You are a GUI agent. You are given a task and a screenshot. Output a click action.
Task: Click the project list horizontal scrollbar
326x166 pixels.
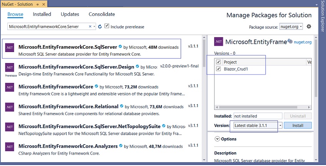coord(258,107)
